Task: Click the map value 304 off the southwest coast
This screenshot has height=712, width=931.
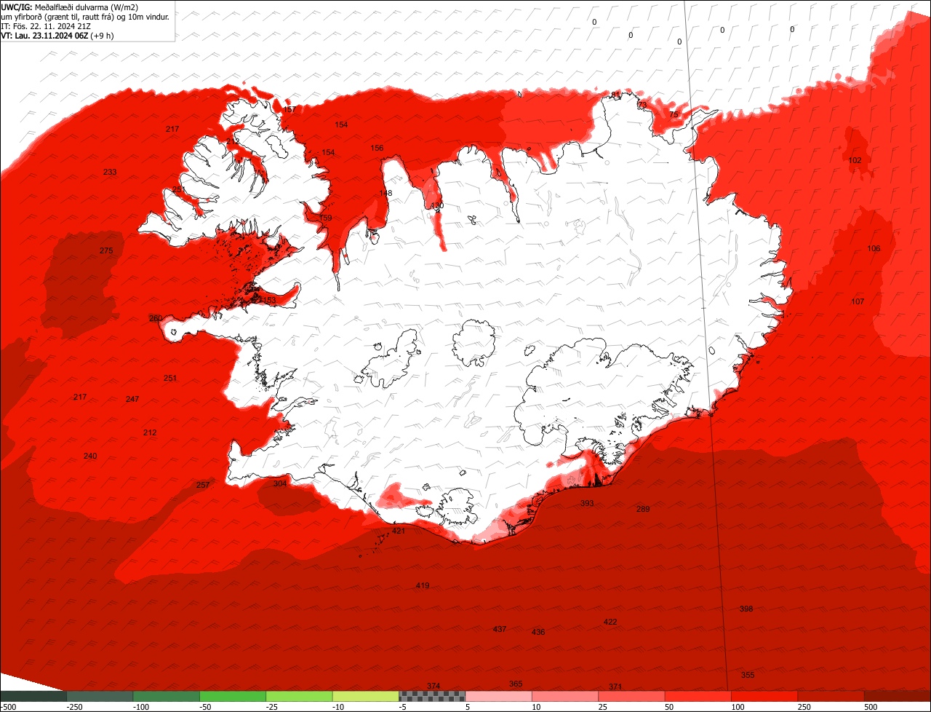Action: (280, 484)
